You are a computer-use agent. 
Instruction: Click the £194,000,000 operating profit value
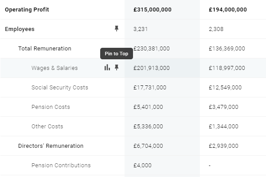pos(228,10)
